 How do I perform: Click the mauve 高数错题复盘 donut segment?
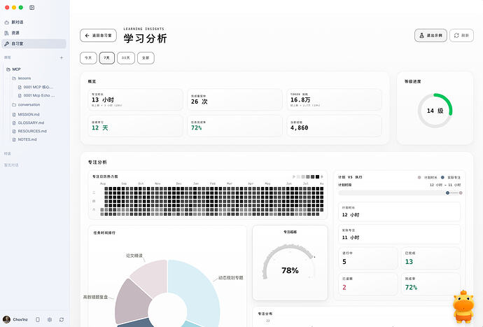131,302
